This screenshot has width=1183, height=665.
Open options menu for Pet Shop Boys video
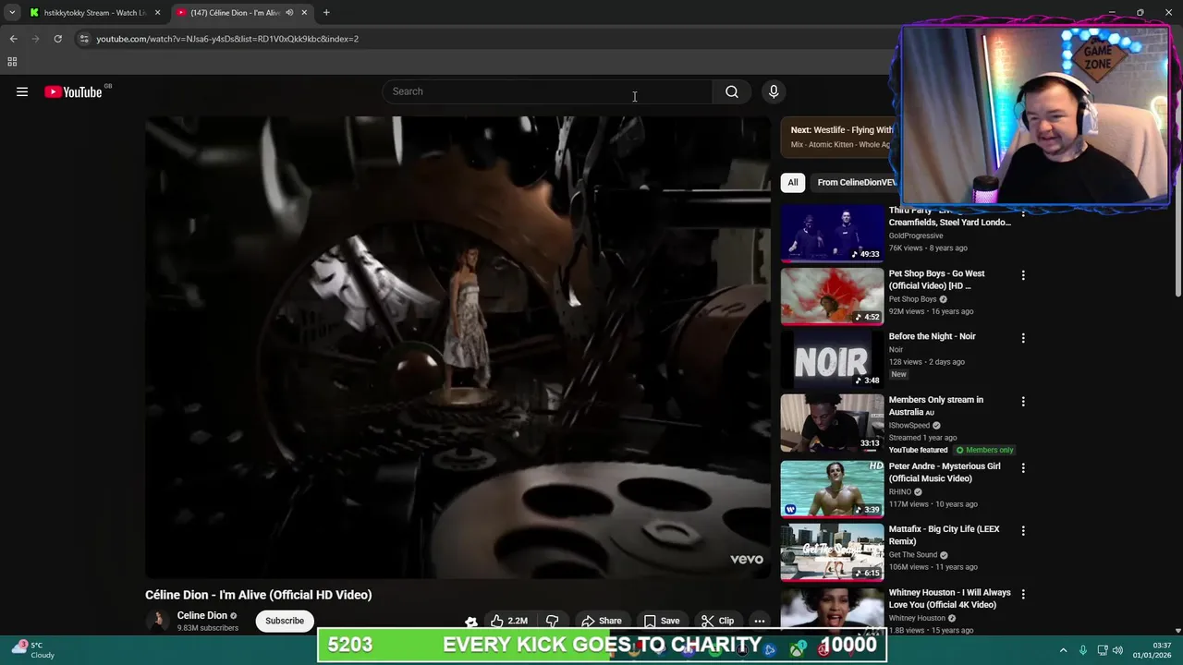(x=1023, y=275)
